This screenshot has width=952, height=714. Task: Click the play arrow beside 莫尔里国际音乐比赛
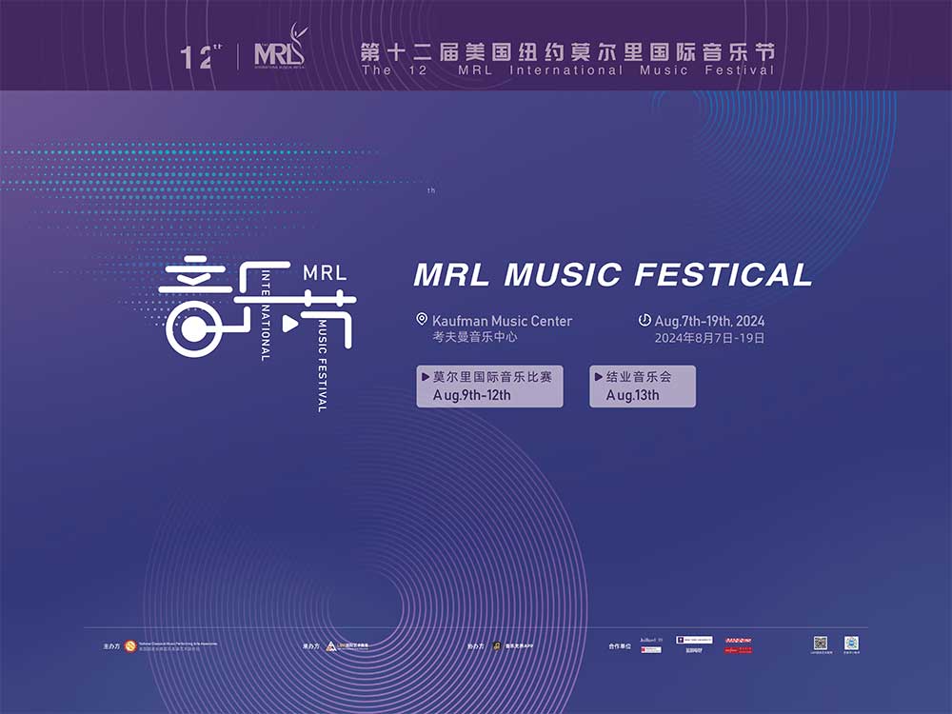[x=426, y=376]
